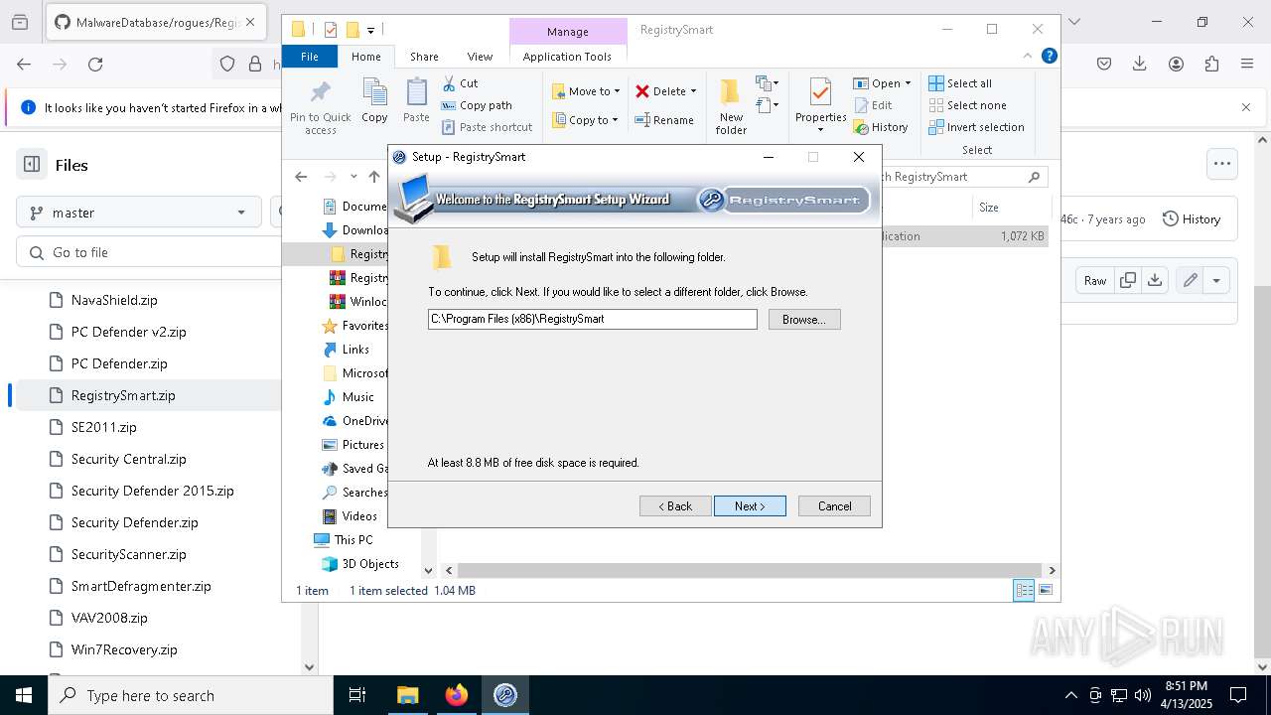Click Explorer back navigation arrow
Image resolution: width=1271 pixels, height=715 pixels.
[x=301, y=177]
